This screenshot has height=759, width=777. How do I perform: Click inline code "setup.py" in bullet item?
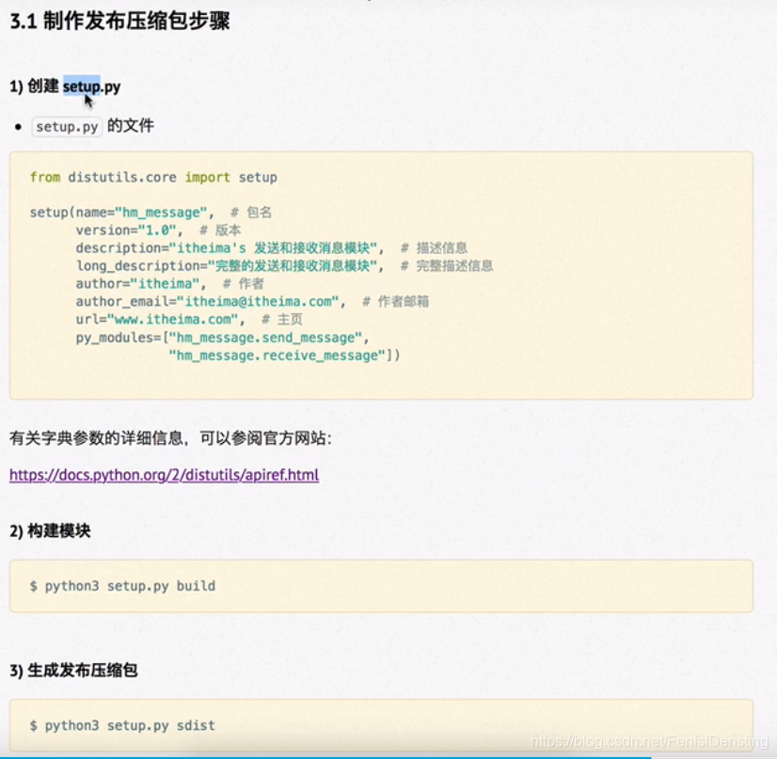click(x=67, y=127)
